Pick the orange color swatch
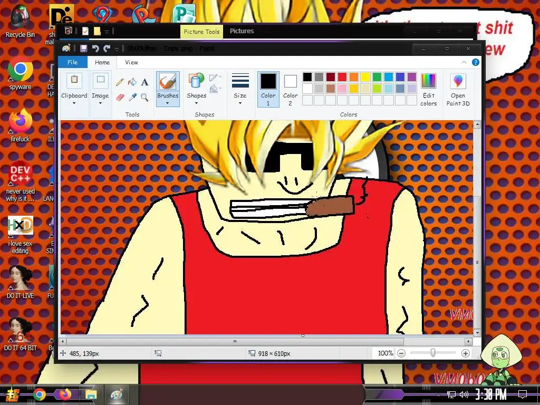Image resolution: width=540 pixels, height=405 pixels. [354, 77]
